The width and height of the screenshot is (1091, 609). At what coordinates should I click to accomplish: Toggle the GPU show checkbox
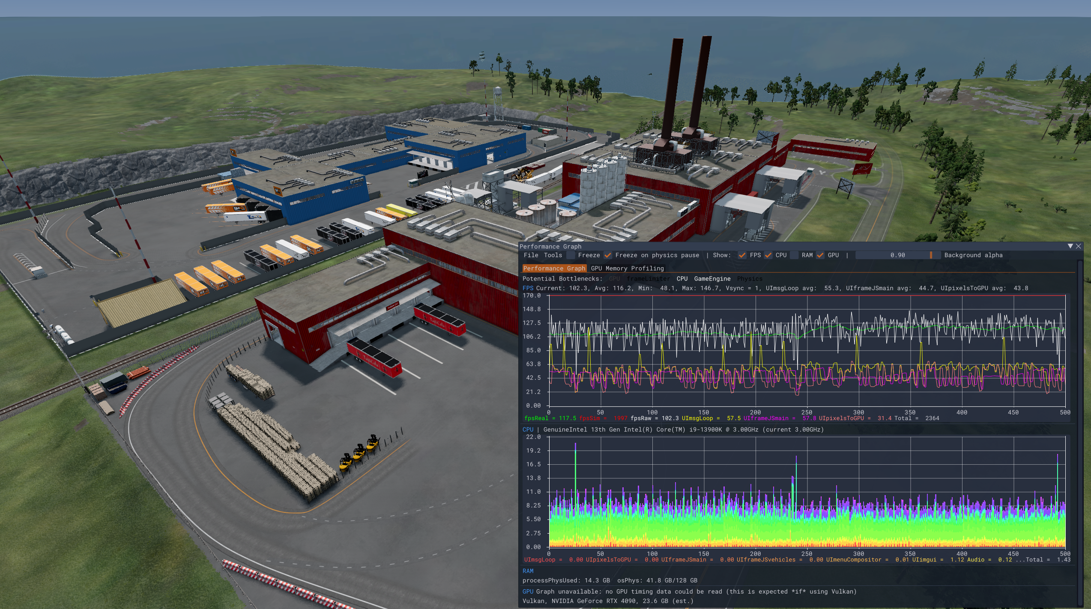point(820,255)
